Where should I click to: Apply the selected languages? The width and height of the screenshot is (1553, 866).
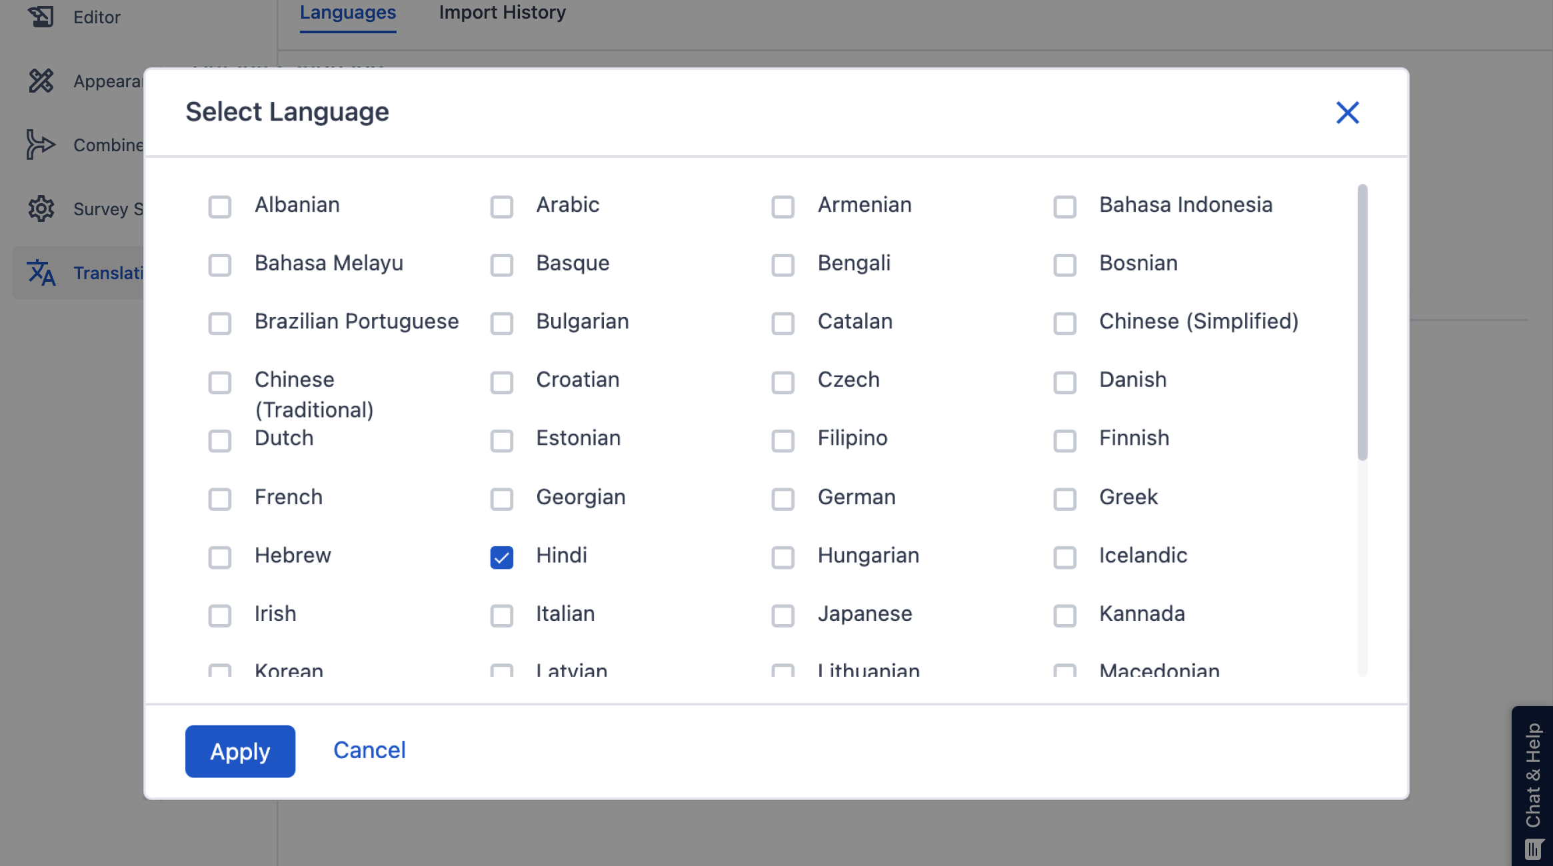pos(240,751)
